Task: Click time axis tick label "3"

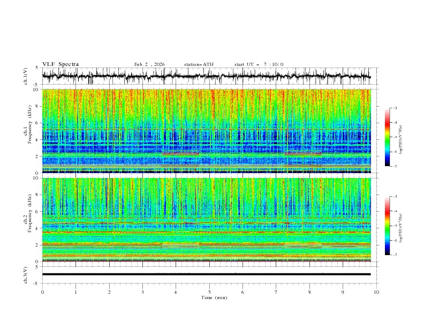Action: click(142, 292)
